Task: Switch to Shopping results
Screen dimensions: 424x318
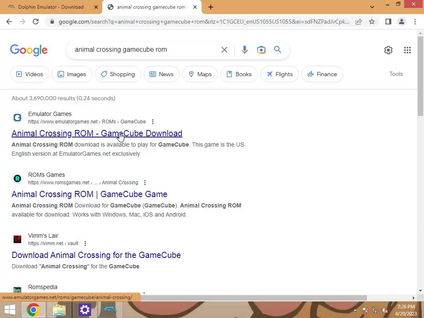Action: (118, 74)
